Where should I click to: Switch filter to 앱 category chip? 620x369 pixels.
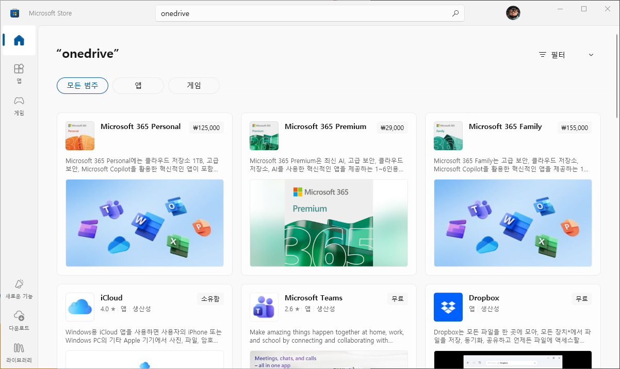pos(138,86)
